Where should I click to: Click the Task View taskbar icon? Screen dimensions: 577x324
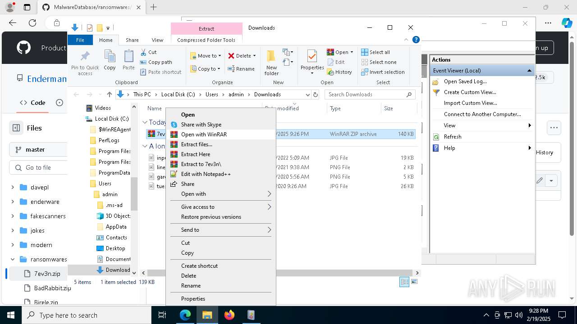[x=162, y=315]
